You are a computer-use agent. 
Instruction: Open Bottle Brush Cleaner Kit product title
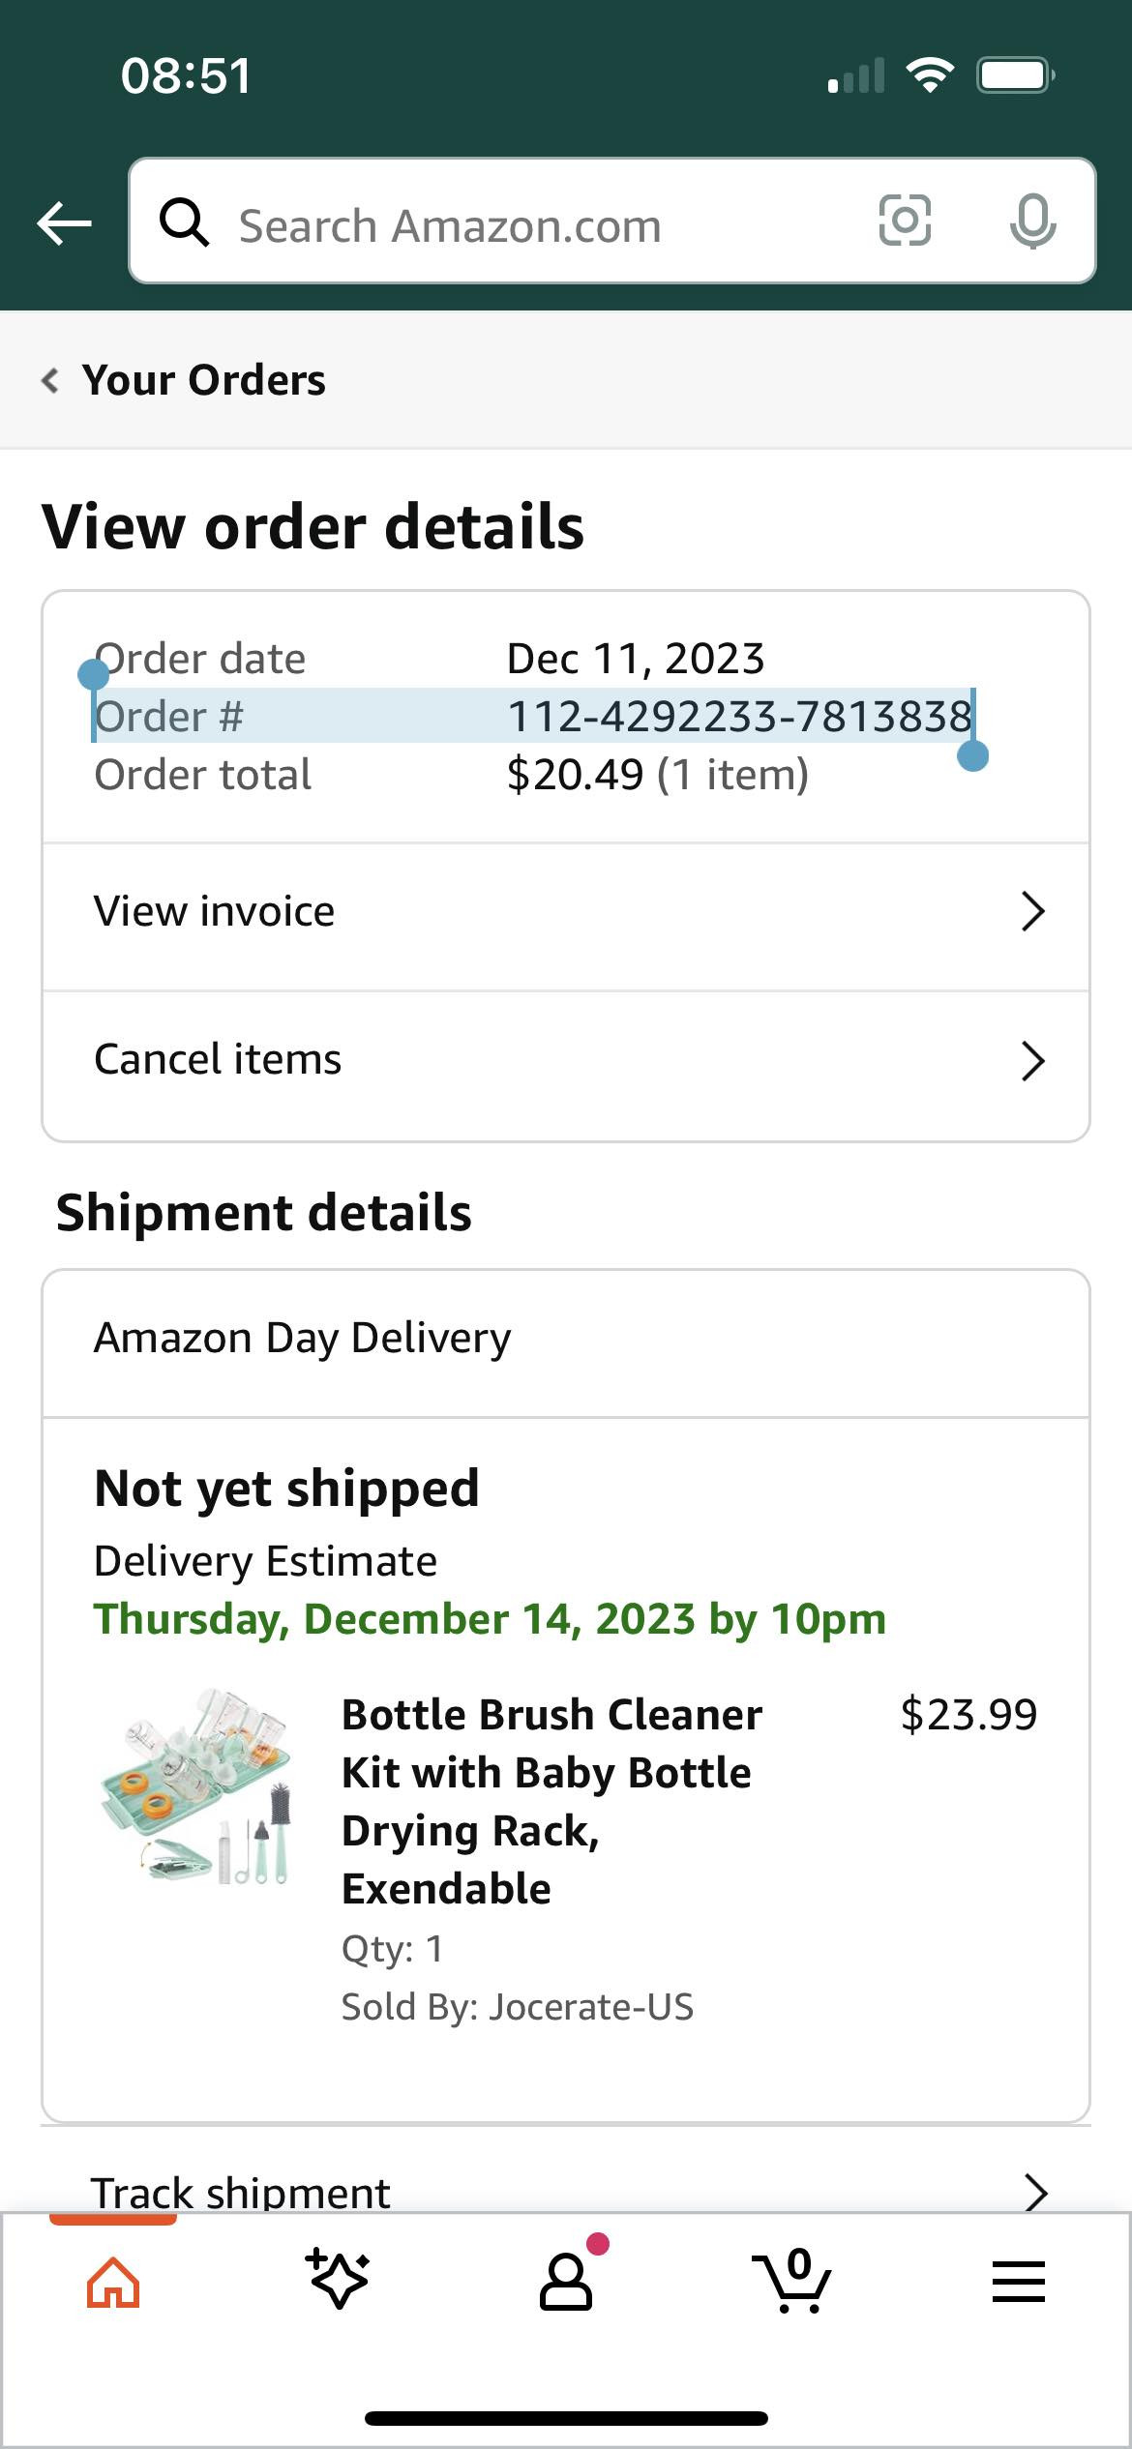pyautogui.click(x=551, y=1800)
